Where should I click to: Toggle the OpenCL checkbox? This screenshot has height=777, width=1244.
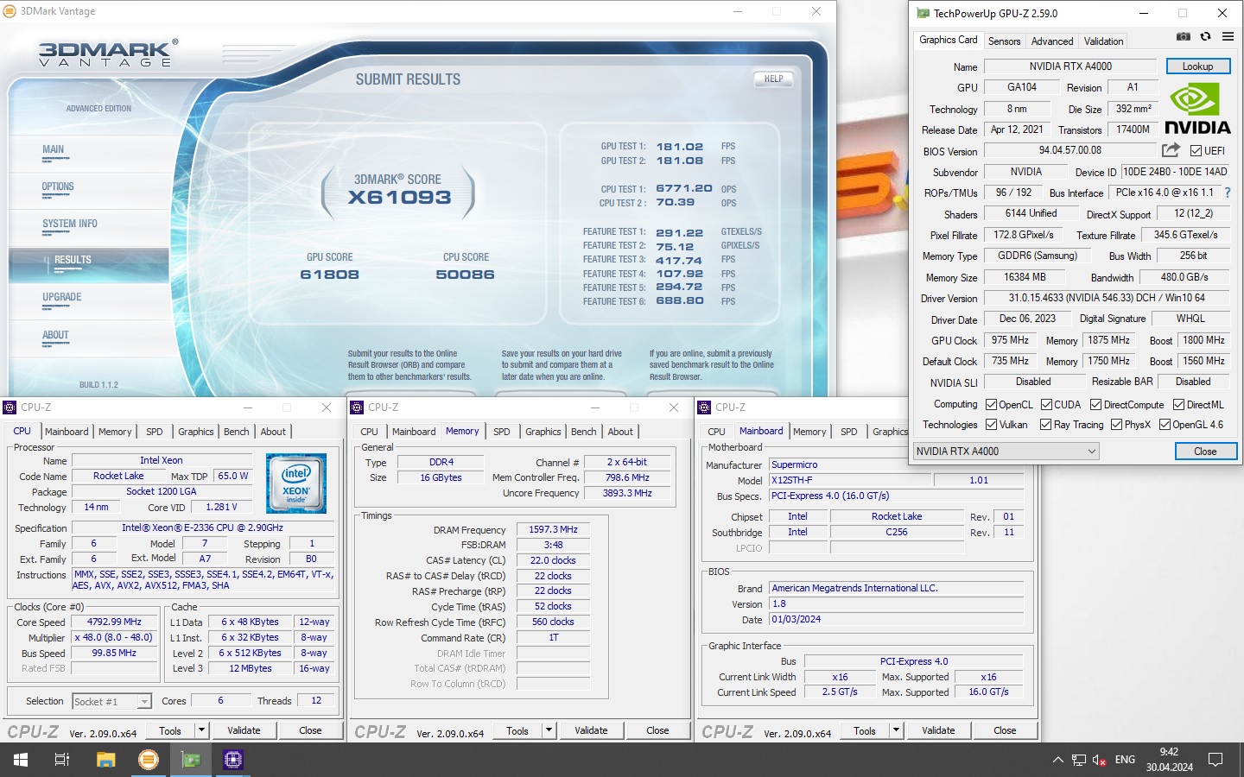tap(992, 405)
